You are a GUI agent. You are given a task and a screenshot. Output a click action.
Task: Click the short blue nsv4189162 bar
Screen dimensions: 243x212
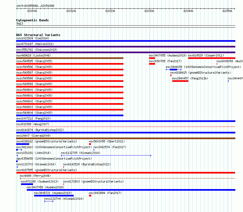click(23, 144)
